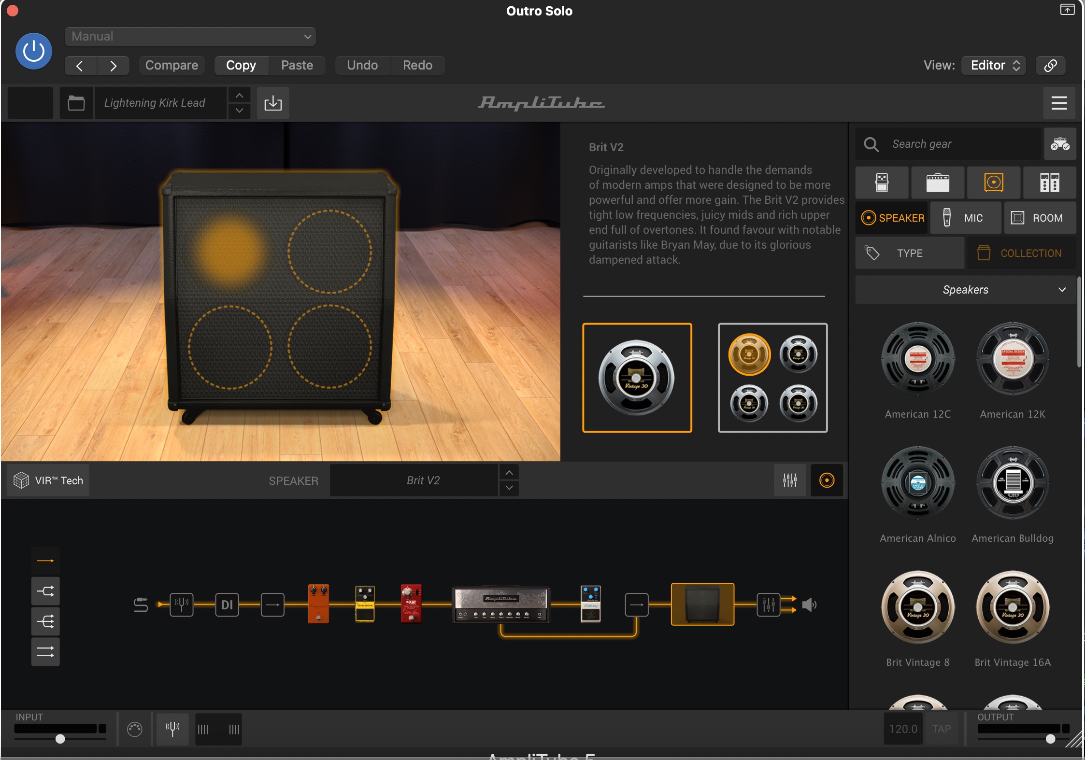The width and height of the screenshot is (1085, 760).
Task: Select the bottom-right speaker in quad layout
Action: point(799,403)
